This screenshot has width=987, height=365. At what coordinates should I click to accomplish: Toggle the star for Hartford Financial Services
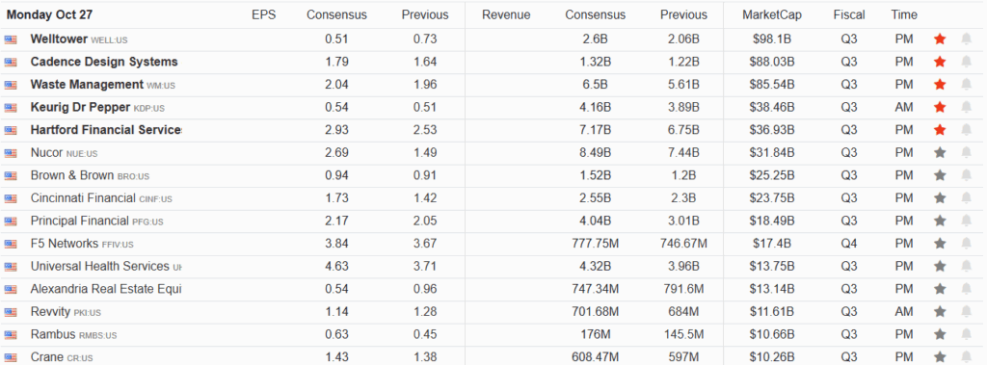click(x=940, y=130)
